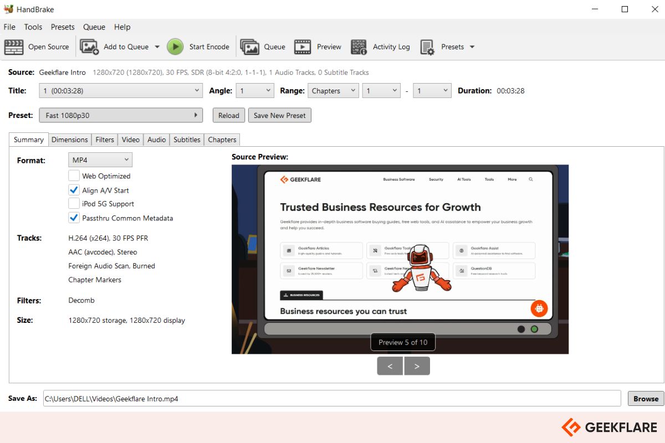Open the Angle dropdown
Viewport: 665px width, 443px height.
[x=255, y=91]
